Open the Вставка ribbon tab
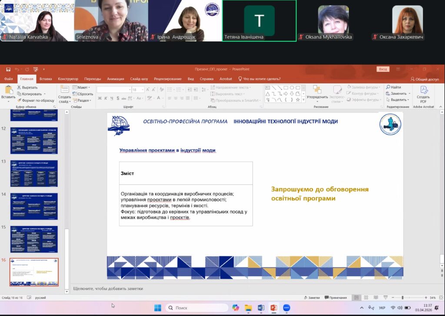This screenshot has height=316, width=445. point(46,79)
